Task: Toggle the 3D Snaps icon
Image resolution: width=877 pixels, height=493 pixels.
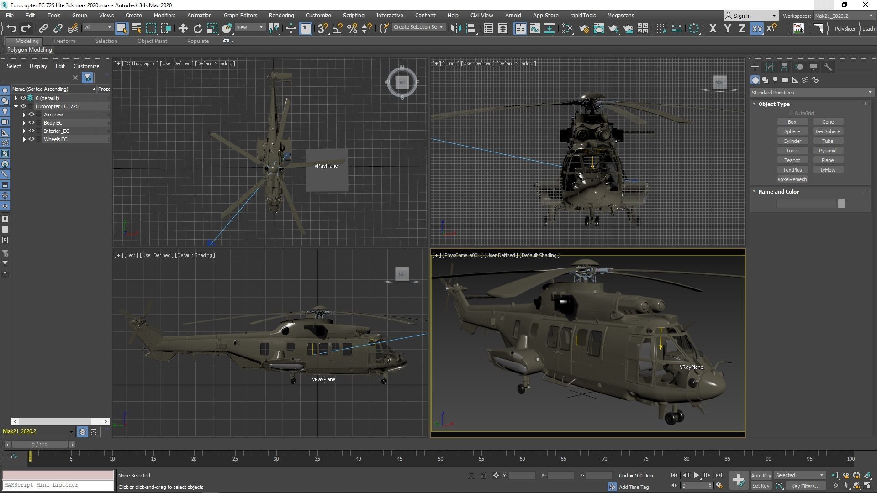Action: 322,28
